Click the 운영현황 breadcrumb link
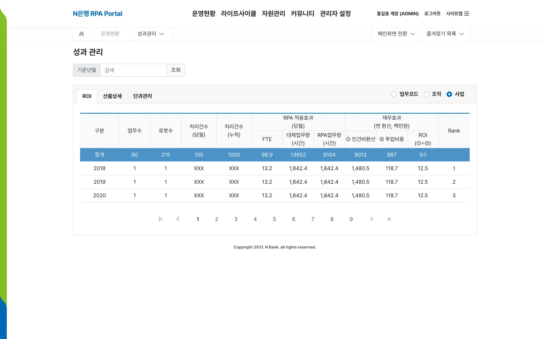543x339 pixels. coord(110,34)
